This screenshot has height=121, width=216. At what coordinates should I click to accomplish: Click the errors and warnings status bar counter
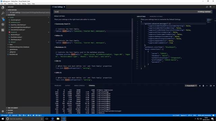point(38,115)
